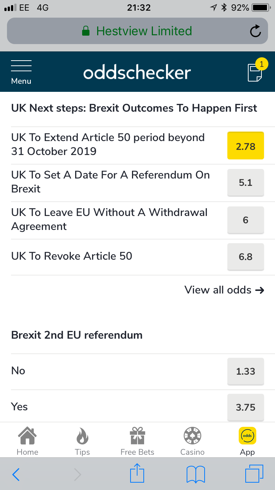Go to the Home tab
The height and width of the screenshot is (490, 275).
27,441
